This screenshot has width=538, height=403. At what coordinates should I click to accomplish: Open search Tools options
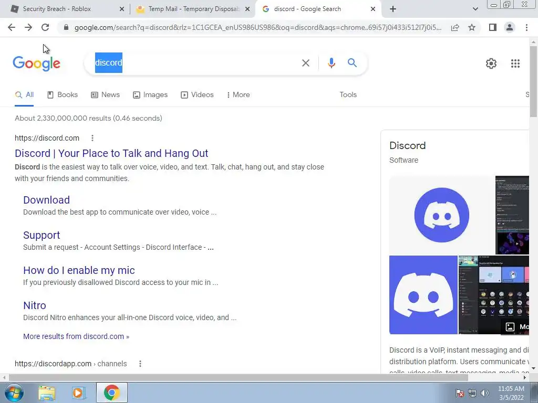[x=348, y=95]
